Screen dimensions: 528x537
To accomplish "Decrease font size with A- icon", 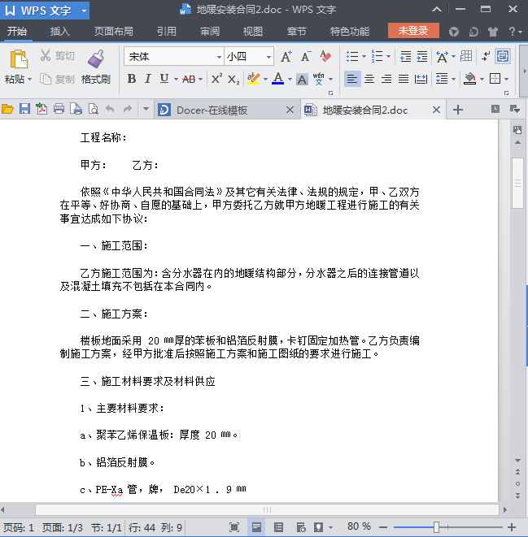I will [x=306, y=57].
